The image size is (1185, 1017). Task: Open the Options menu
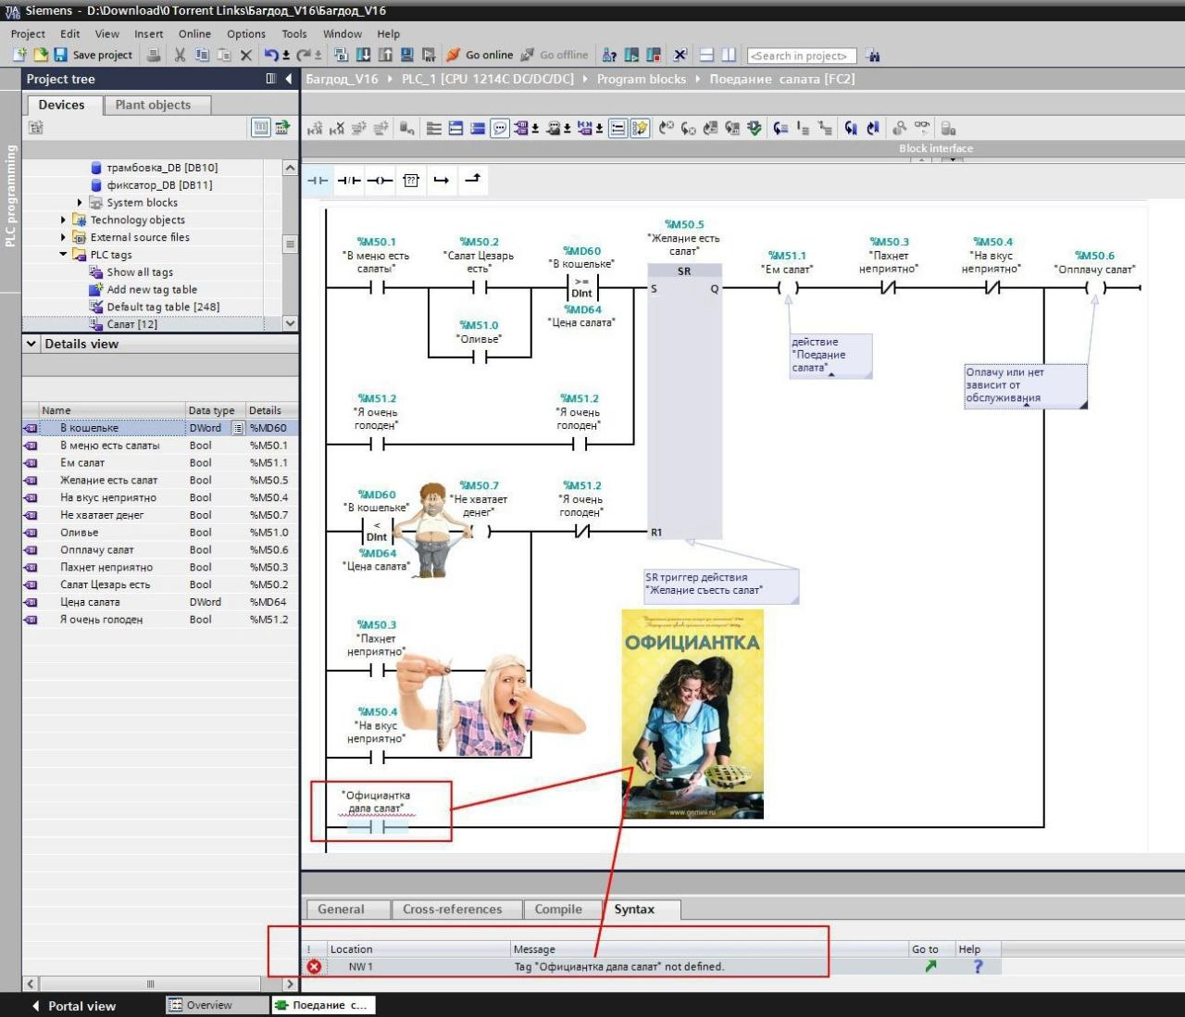(x=246, y=33)
